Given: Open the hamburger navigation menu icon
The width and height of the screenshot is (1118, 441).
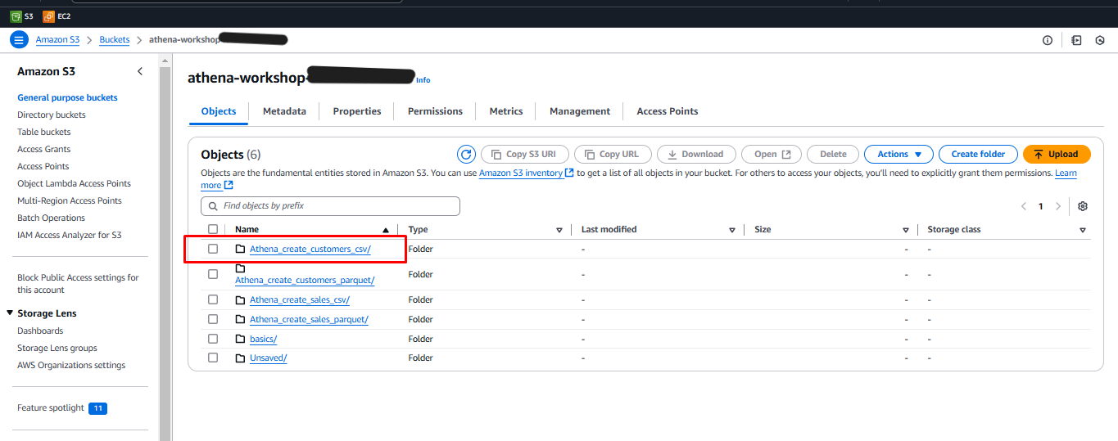Looking at the screenshot, I should click(x=19, y=40).
